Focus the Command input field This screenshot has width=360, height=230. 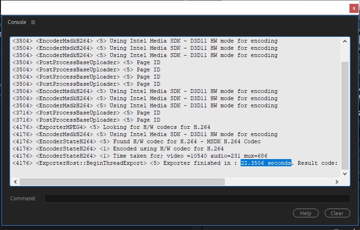[x=197, y=198]
